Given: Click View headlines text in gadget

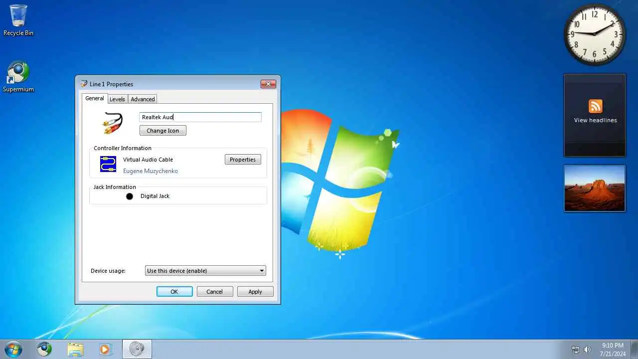Looking at the screenshot, I should coord(595,120).
